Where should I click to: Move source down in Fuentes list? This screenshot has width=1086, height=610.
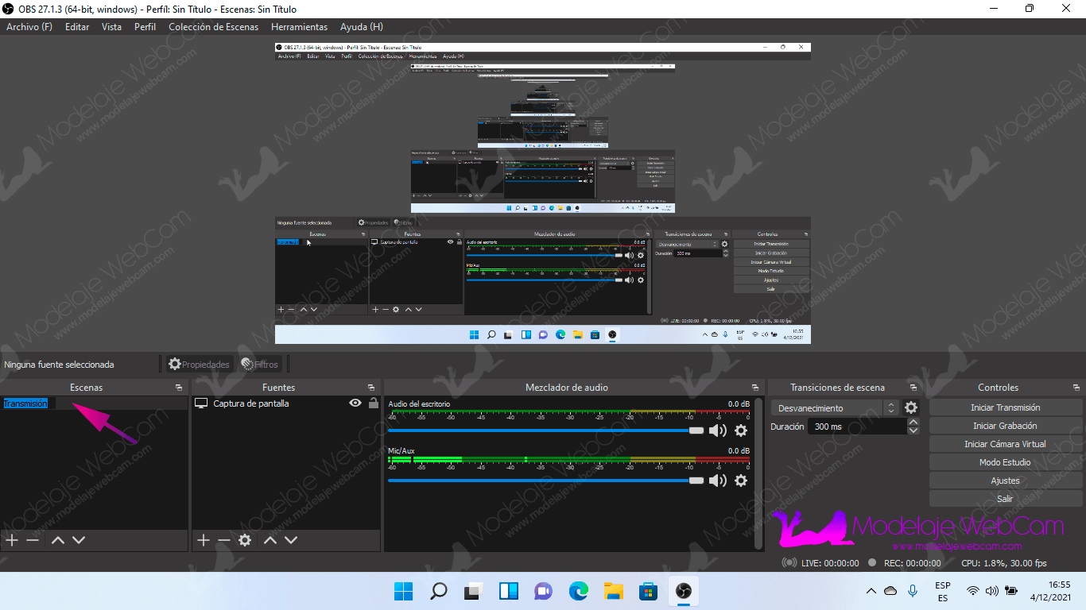point(291,540)
